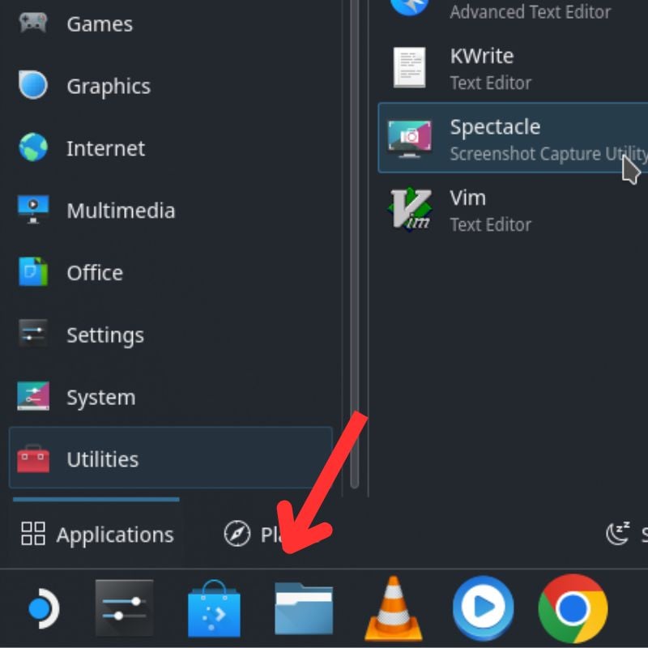Click the Applications grid icon
This screenshot has width=648, height=648.
click(33, 533)
